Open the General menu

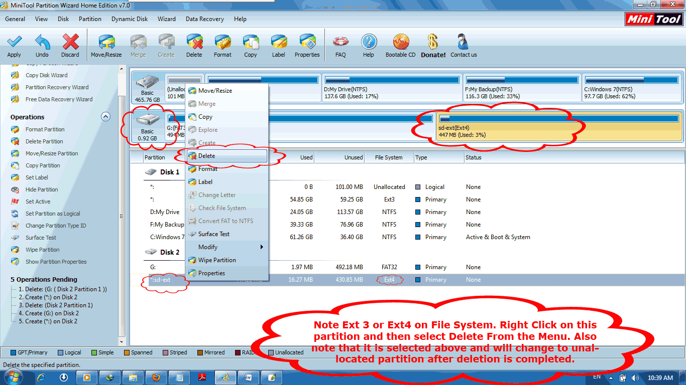click(x=15, y=19)
